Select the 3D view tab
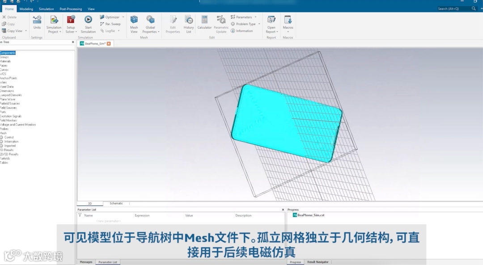The image size is (483, 265). pos(90,203)
